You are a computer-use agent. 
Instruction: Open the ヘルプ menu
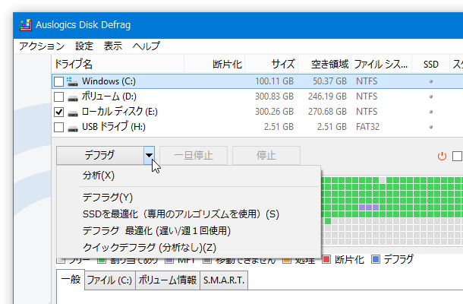point(146,46)
